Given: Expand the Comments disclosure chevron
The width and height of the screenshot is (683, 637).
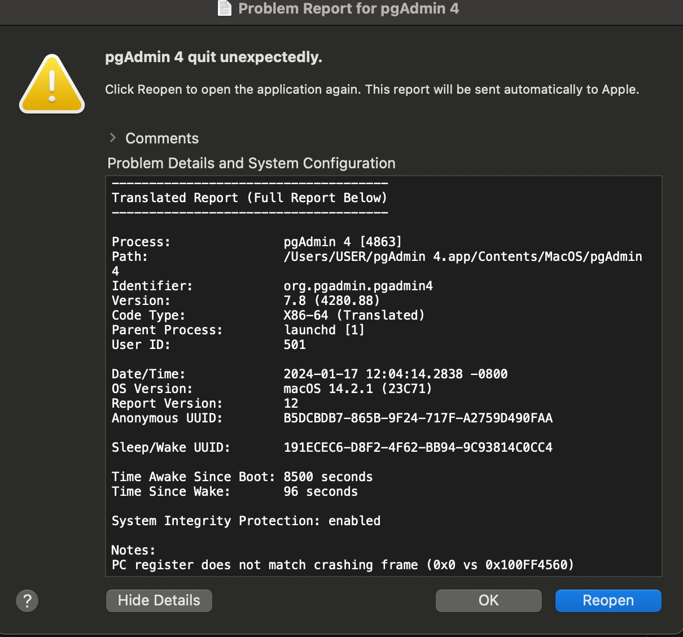Looking at the screenshot, I should point(113,138).
